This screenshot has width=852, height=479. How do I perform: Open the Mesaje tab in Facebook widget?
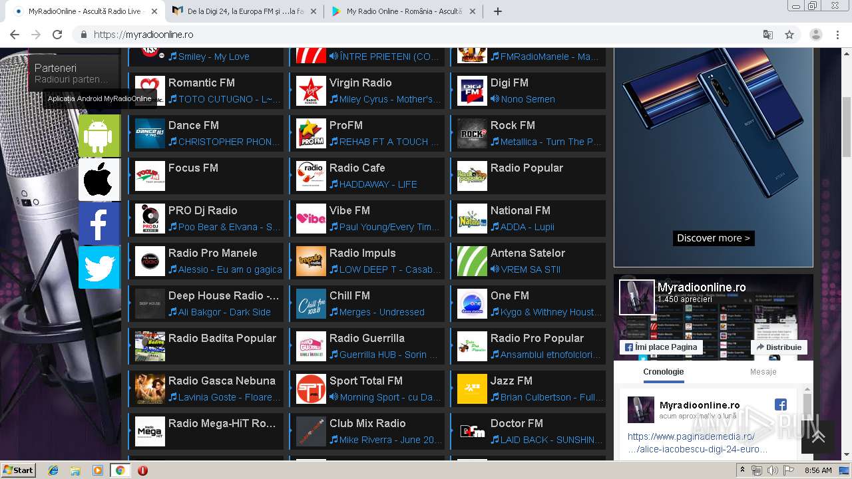(763, 372)
